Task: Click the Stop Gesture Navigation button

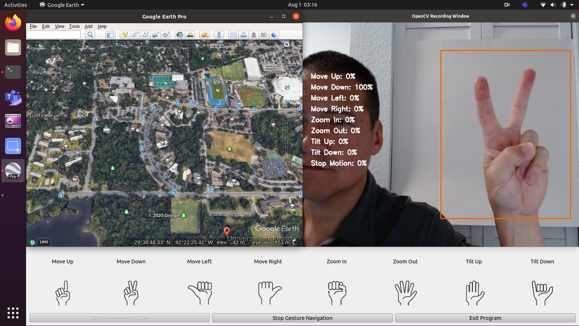Action: [302, 318]
